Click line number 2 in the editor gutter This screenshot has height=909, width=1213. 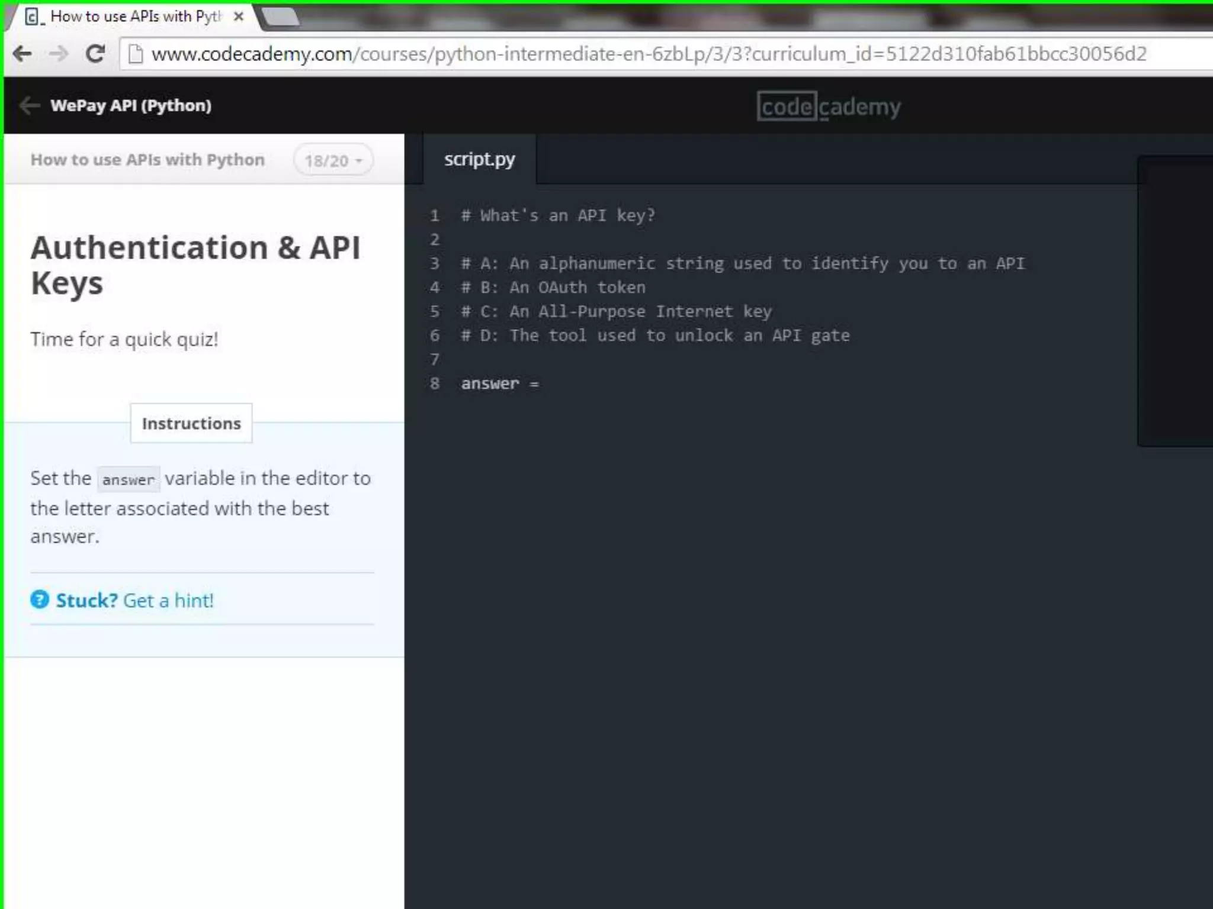(x=435, y=240)
